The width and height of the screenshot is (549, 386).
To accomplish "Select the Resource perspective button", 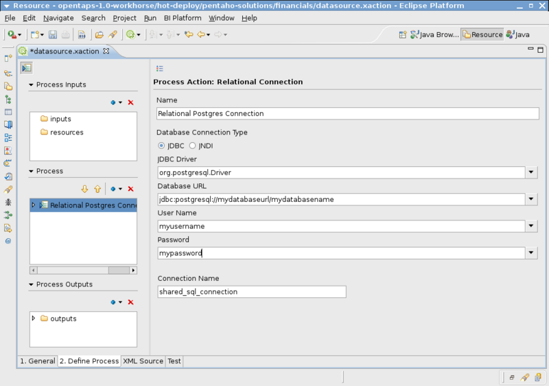I will point(482,34).
